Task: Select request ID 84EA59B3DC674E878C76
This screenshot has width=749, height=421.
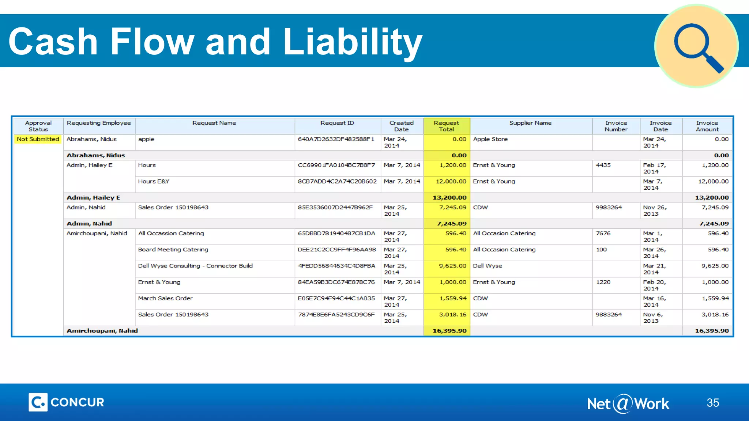Action: coord(336,282)
